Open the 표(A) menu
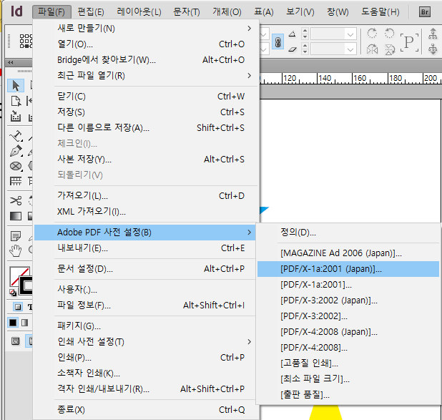 [264, 12]
